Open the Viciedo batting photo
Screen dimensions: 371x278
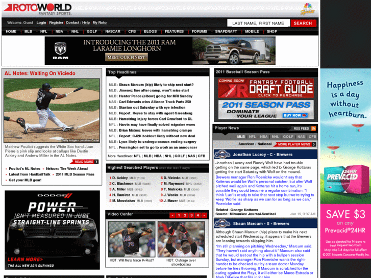[52, 111]
